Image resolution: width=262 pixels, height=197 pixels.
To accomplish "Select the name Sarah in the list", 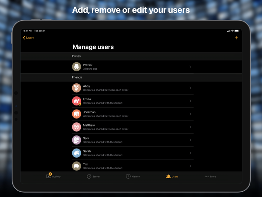I will click(x=87, y=151).
